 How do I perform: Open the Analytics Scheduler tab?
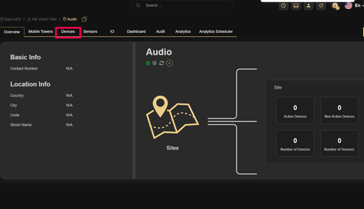click(216, 31)
